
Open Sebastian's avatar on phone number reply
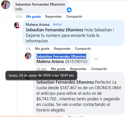(x=28, y=56)
